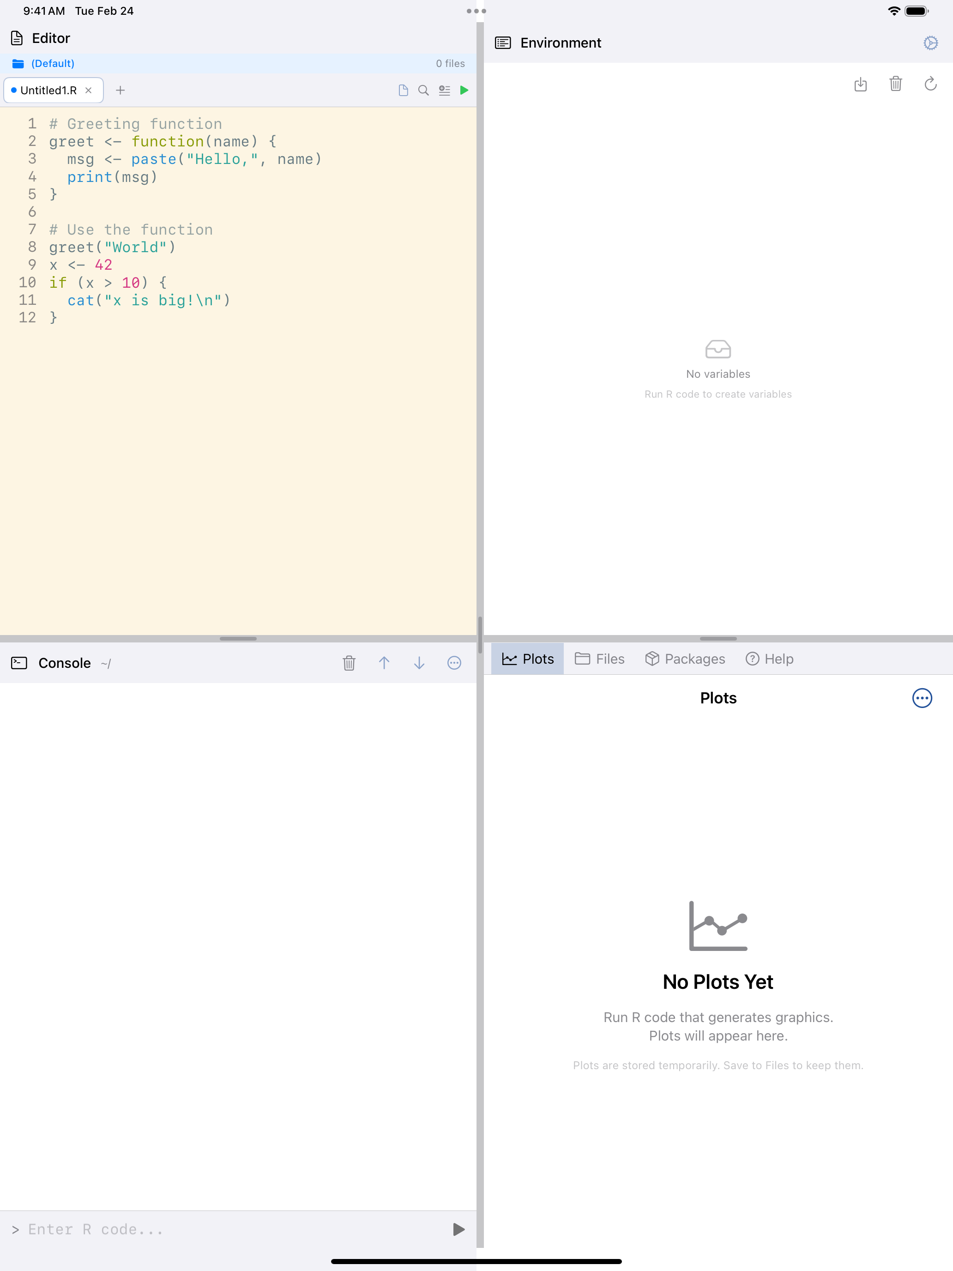Open the console options ellipsis menu
The width and height of the screenshot is (953, 1271).
(x=454, y=663)
